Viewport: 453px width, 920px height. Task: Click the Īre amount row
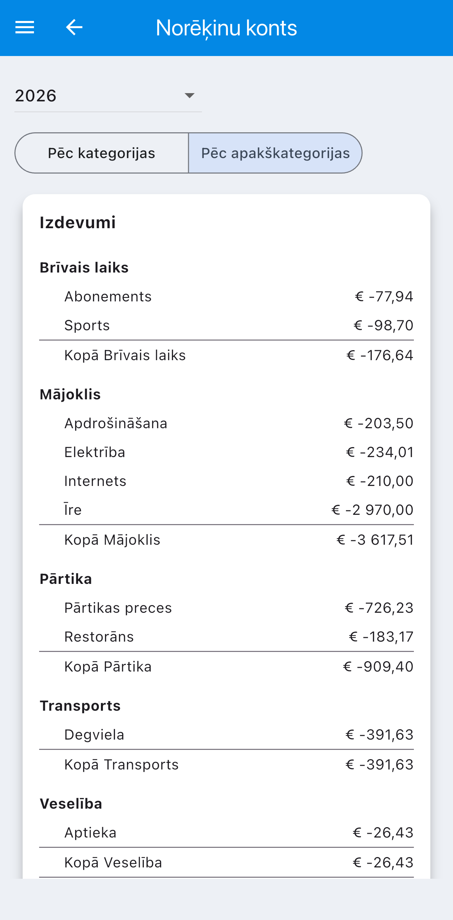[x=226, y=510]
